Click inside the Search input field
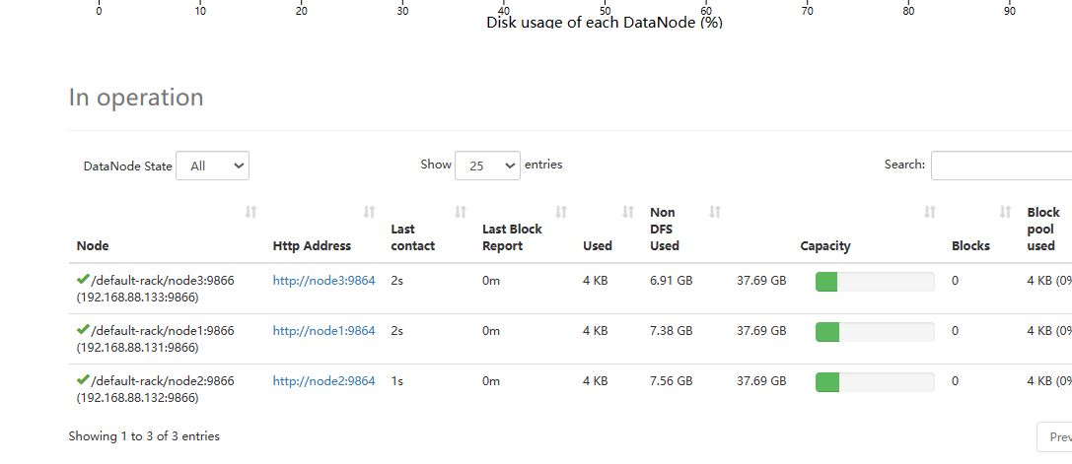 tap(1001, 166)
